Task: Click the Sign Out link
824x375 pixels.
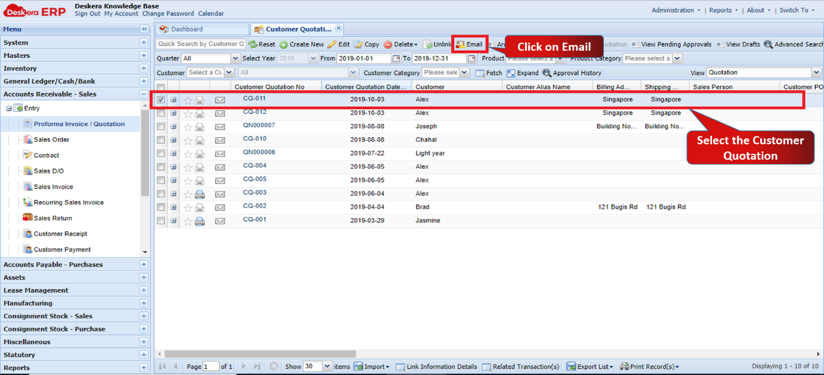Action: [x=88, y=14]
